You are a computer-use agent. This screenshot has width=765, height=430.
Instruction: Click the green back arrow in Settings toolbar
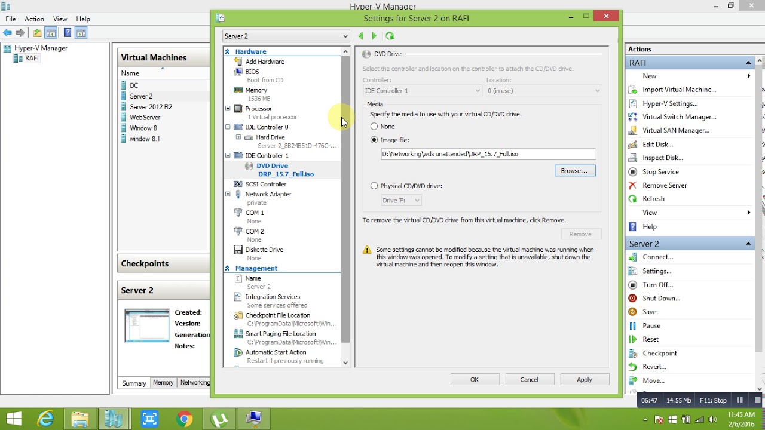(360, 36)
